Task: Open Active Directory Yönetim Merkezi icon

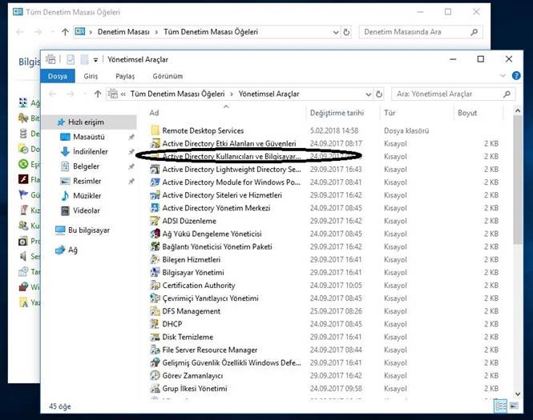Action: point(155,208)
